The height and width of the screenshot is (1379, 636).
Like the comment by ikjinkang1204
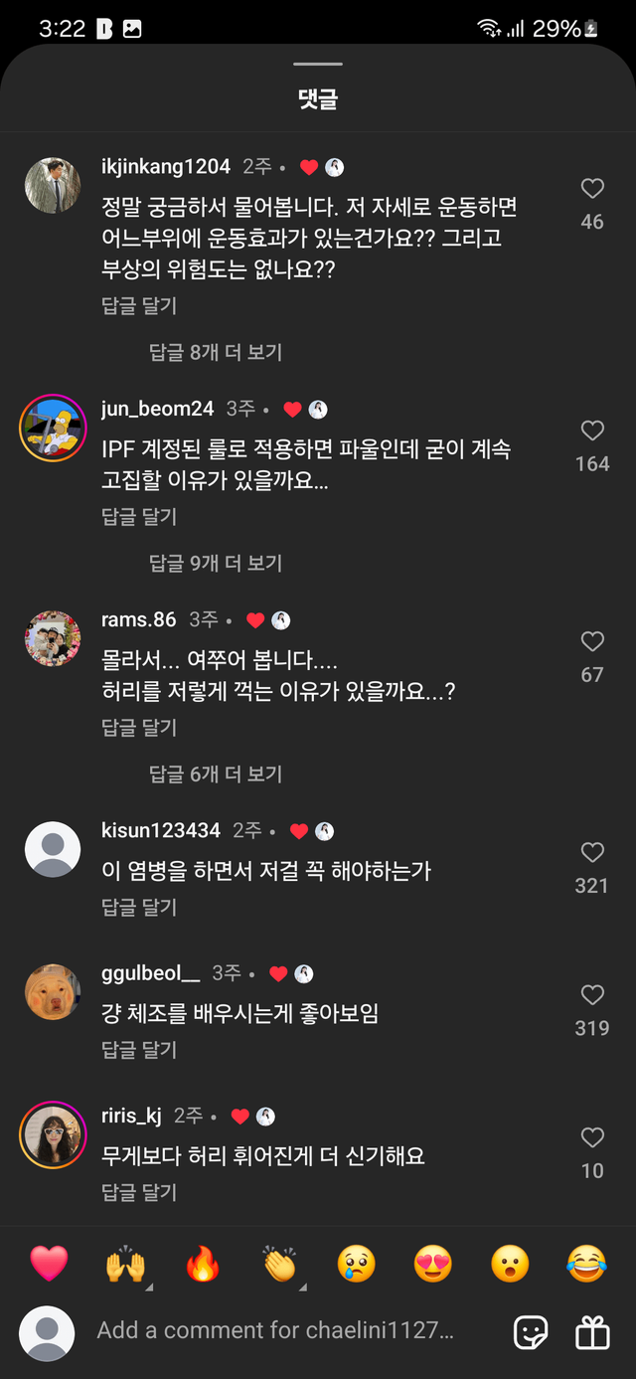click(592, 188)
